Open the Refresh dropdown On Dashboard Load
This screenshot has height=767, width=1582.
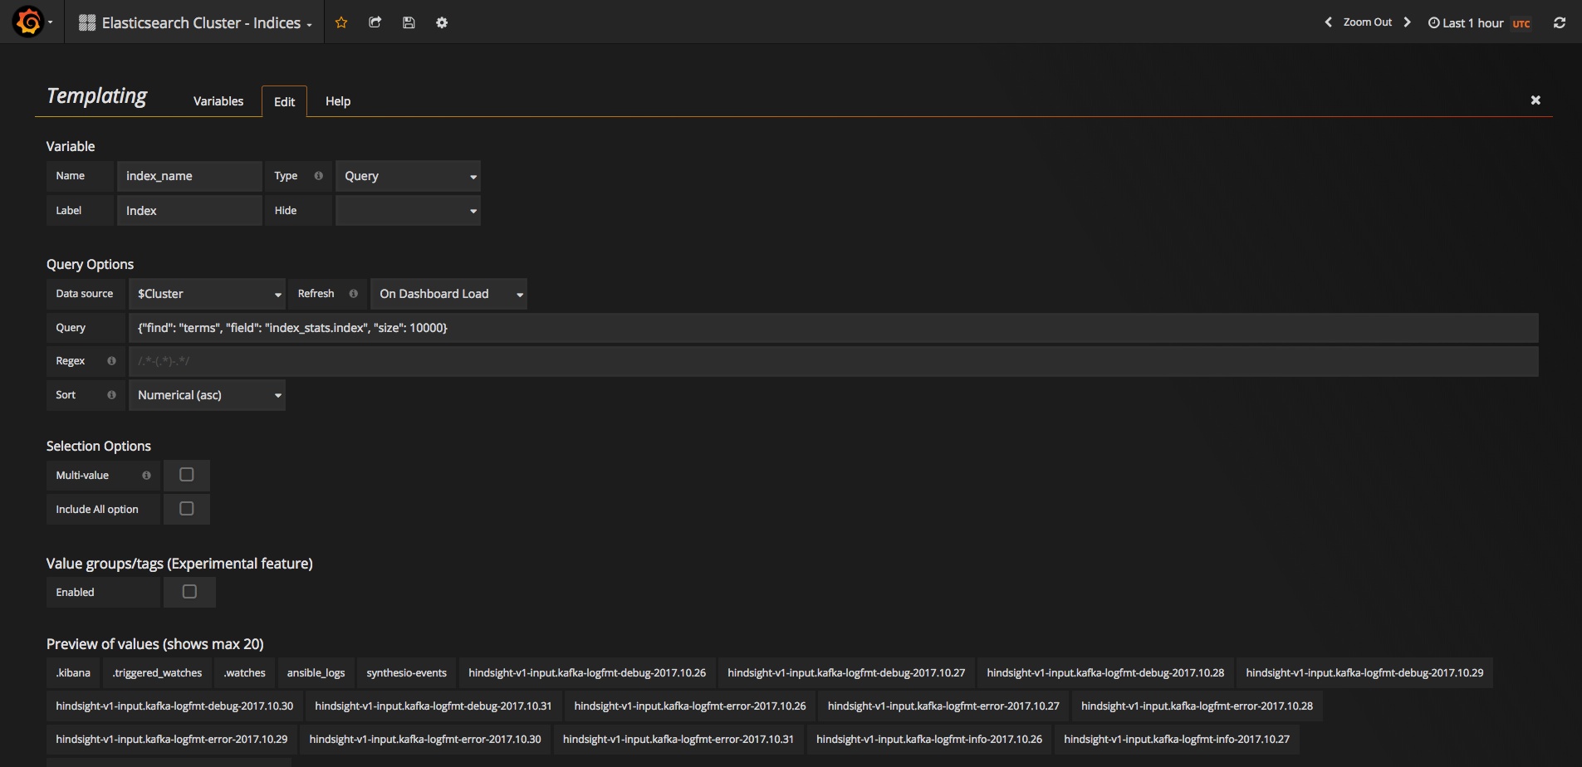click(x=448, y=294)
